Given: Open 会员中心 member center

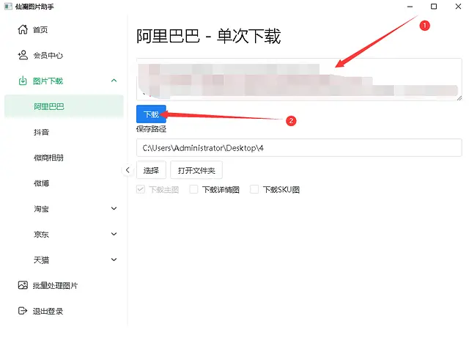Looking at the screenshot, I should pyautogui.click(x=48, y=56).
